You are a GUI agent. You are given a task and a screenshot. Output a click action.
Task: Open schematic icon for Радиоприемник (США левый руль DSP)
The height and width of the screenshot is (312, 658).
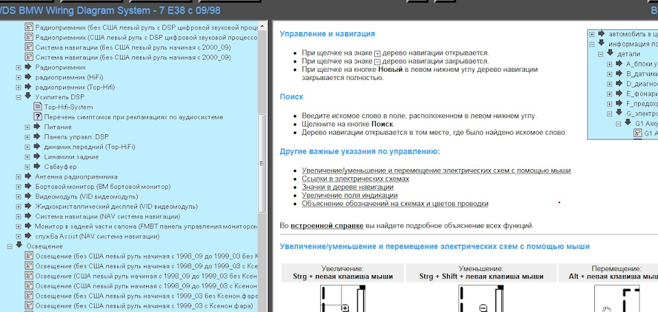pyautogui.click(x=29, y=37)
